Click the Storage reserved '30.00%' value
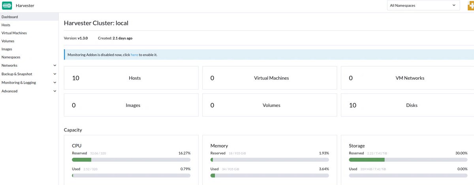 click(461, 153)
